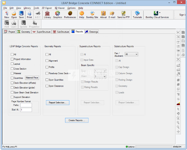This screenshot has width=187, height=150.
Task: Click the Save toolbar icon
Action: coord(21,15)
